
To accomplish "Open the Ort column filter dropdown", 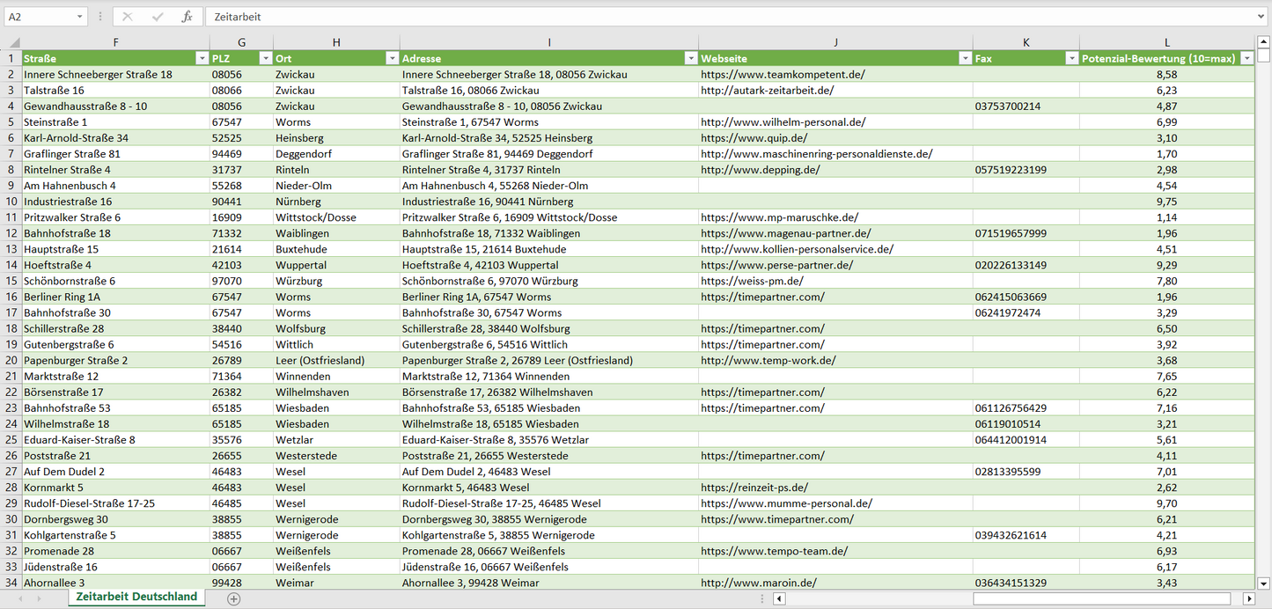I will point(392,58).
